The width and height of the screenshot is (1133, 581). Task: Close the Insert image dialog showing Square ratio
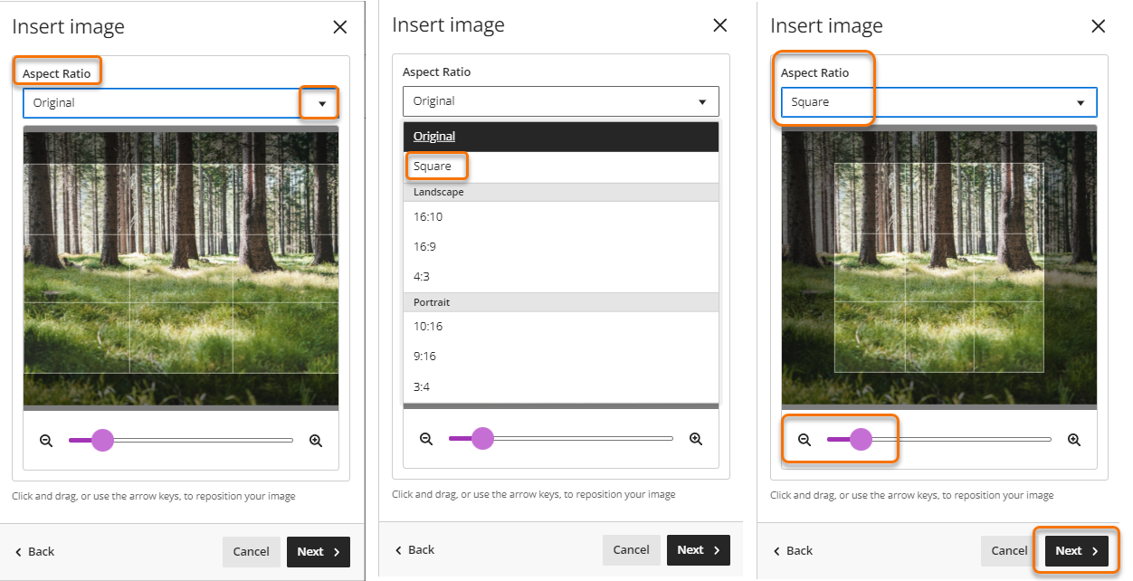[1098, 26]
